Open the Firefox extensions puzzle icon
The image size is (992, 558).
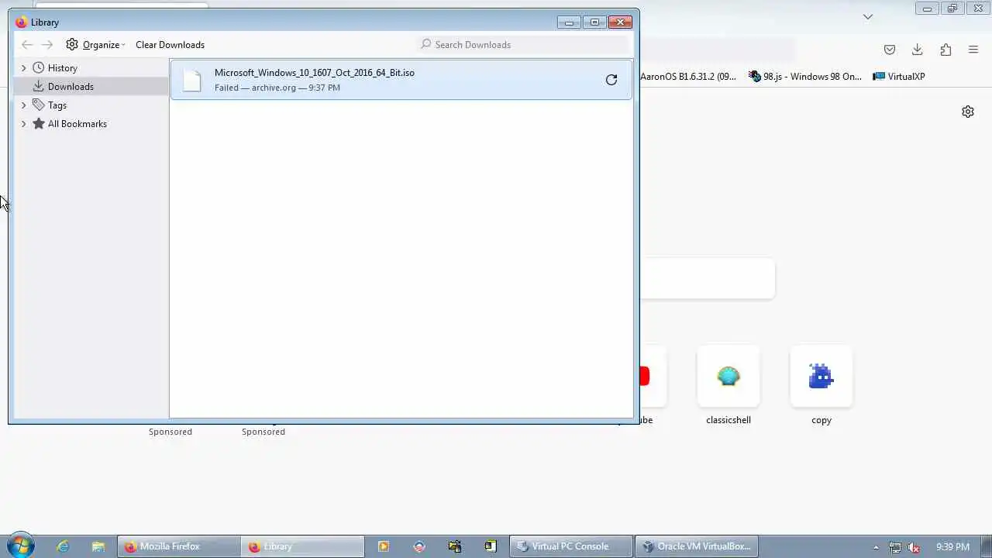945,50
